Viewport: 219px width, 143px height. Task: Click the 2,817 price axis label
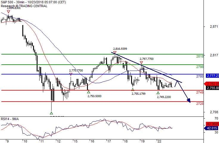click(x=214, y=55)
